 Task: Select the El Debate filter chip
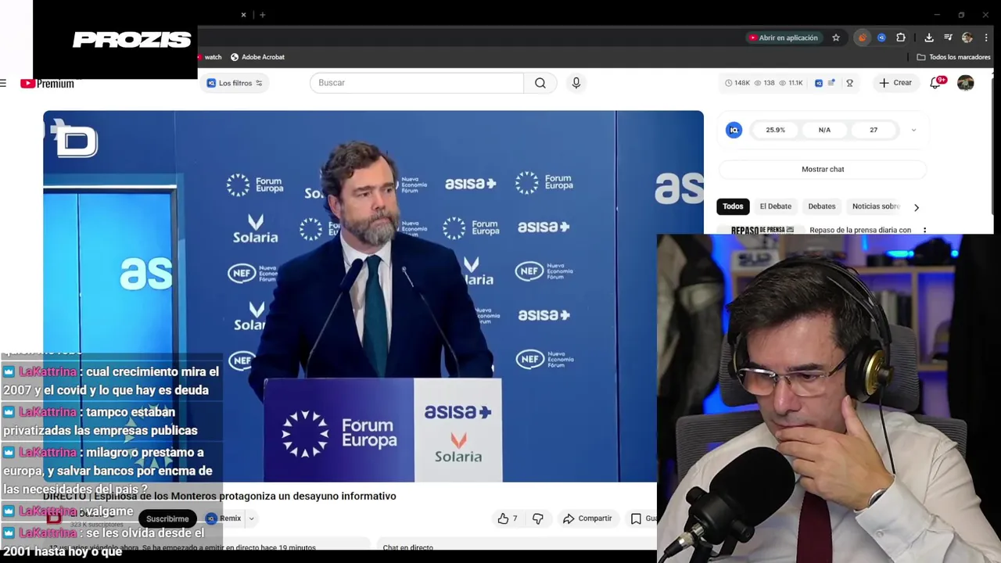click(776, 206)
